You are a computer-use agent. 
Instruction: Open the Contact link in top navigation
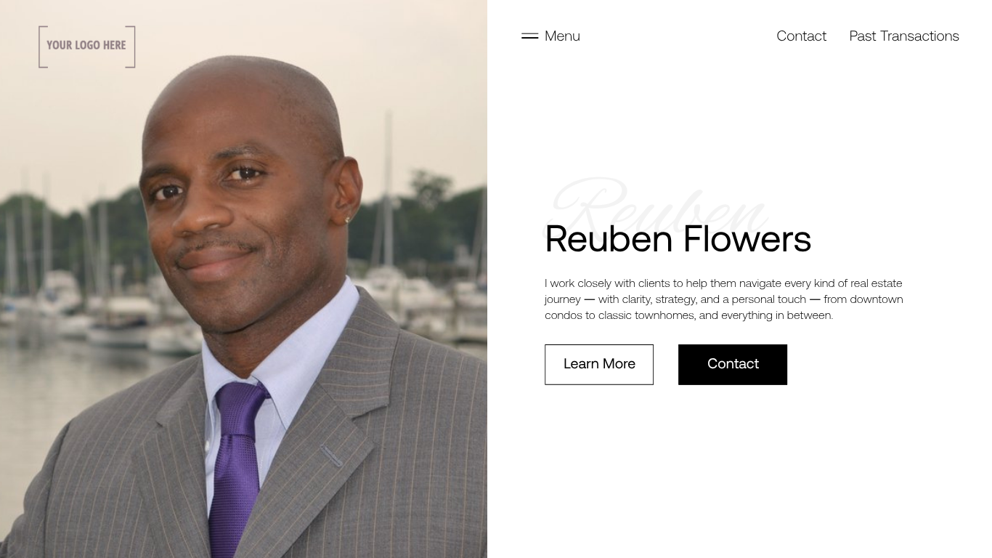(801, 36)
